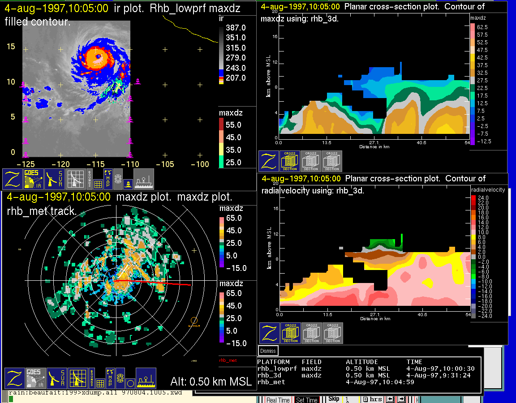The height and width of the screenshot is (403, 516).
Task: Enable the second cross-section icon in maxdz panel
Action: [x=311, y=161]
